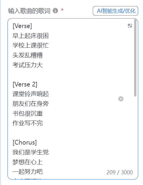Click the 课堂铃声响起 lyric line
The height and width of the screenshot is (185, 143).
pos(30,94)
